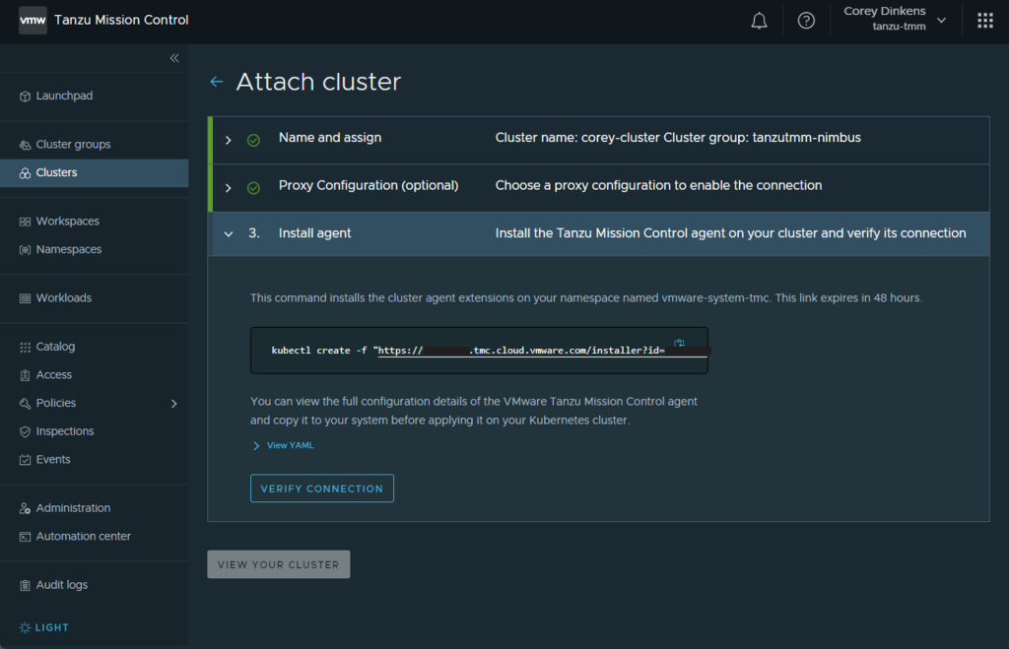Go back using the arrow beside Attach cluster
Screen dimensions: 1009x649
tap(216, 82)
